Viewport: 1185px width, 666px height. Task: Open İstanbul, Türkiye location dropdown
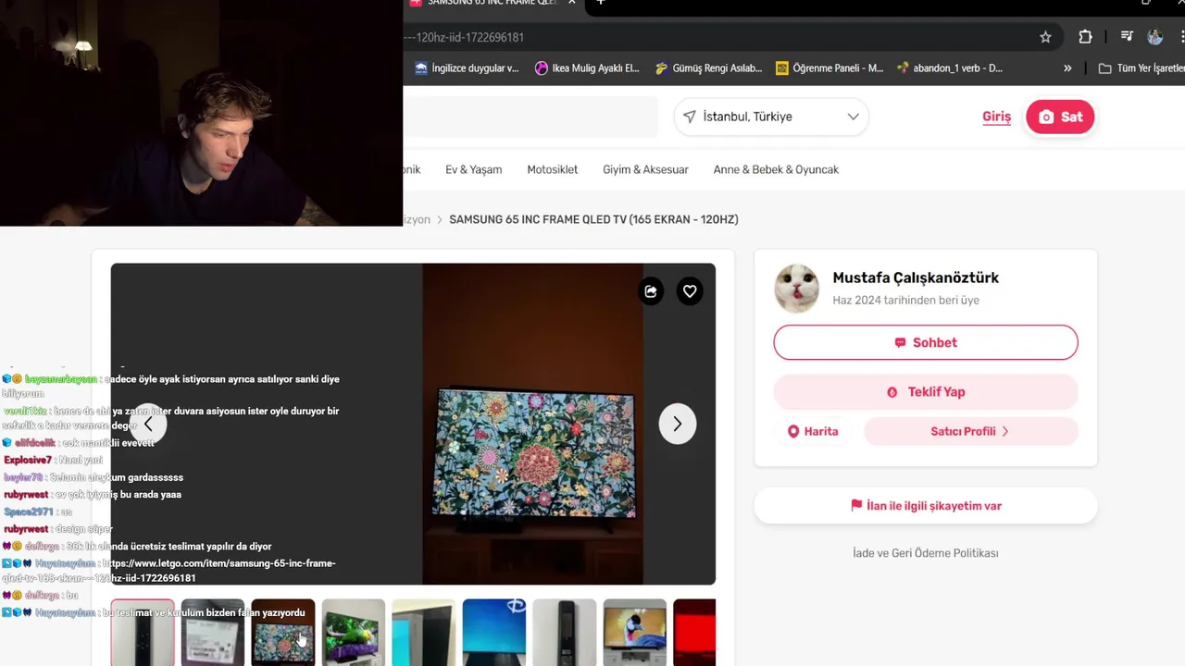tap(771, 117)
